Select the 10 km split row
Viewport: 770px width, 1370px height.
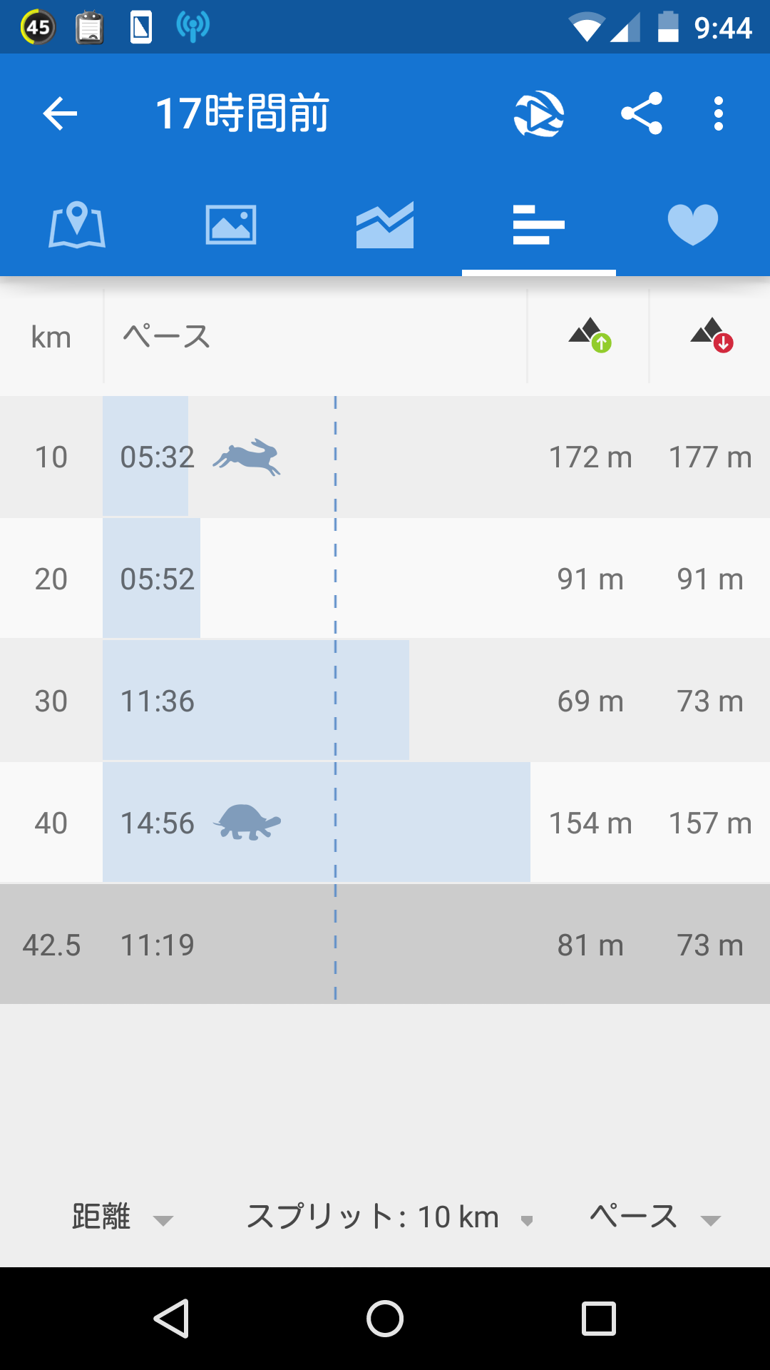pos(385,457)
